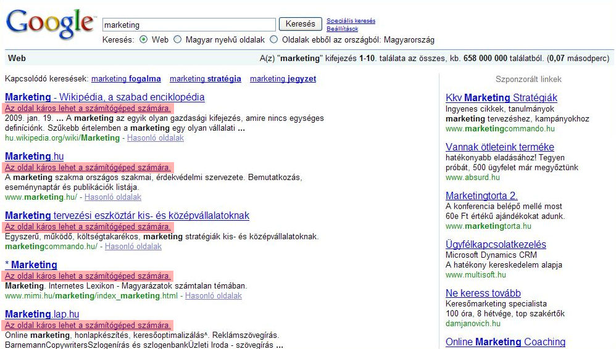Click the marketingcommando.hu/ green URL in results
This screenshot has height=349, width=616.
[51, 247]
